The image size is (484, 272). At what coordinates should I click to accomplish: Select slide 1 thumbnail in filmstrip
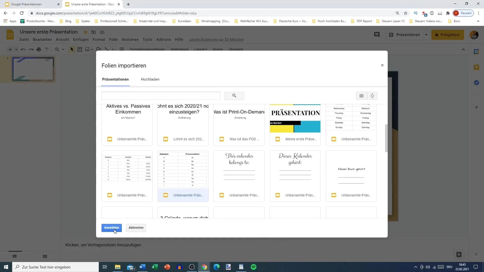[x=33, y=69]
